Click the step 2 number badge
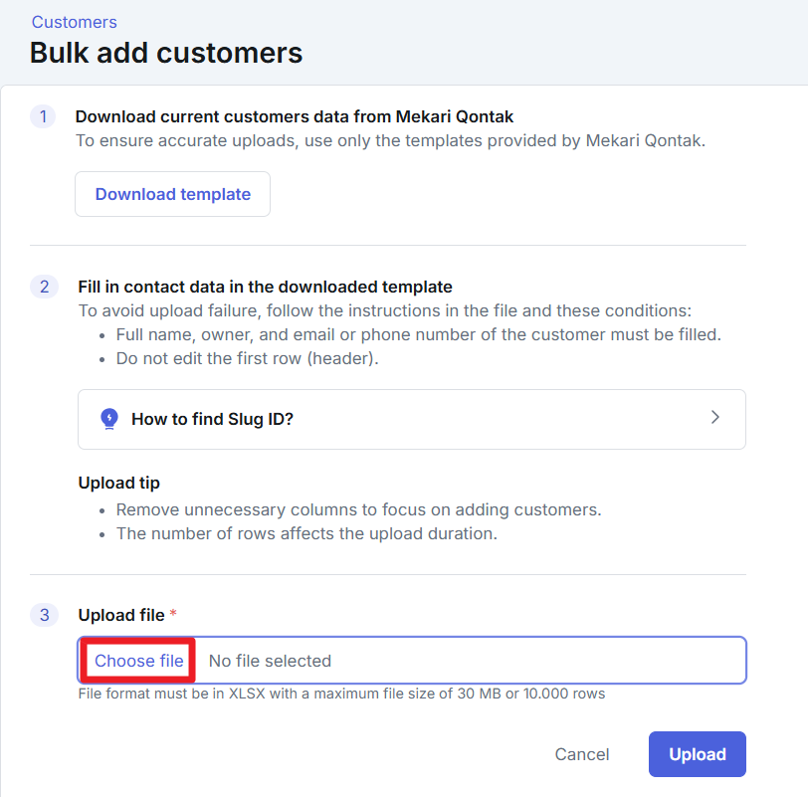 (43, 287)
